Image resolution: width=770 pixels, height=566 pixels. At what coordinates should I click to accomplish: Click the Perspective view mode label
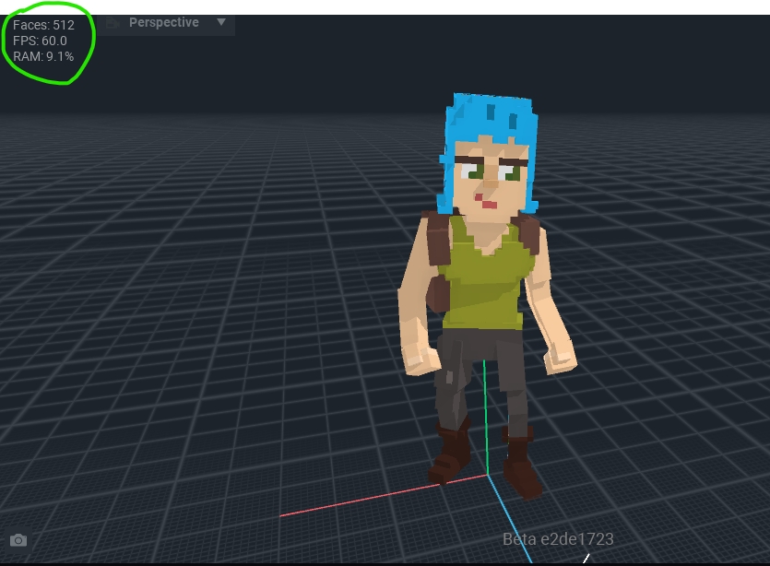pyautogui.click(x=163, y=22)
